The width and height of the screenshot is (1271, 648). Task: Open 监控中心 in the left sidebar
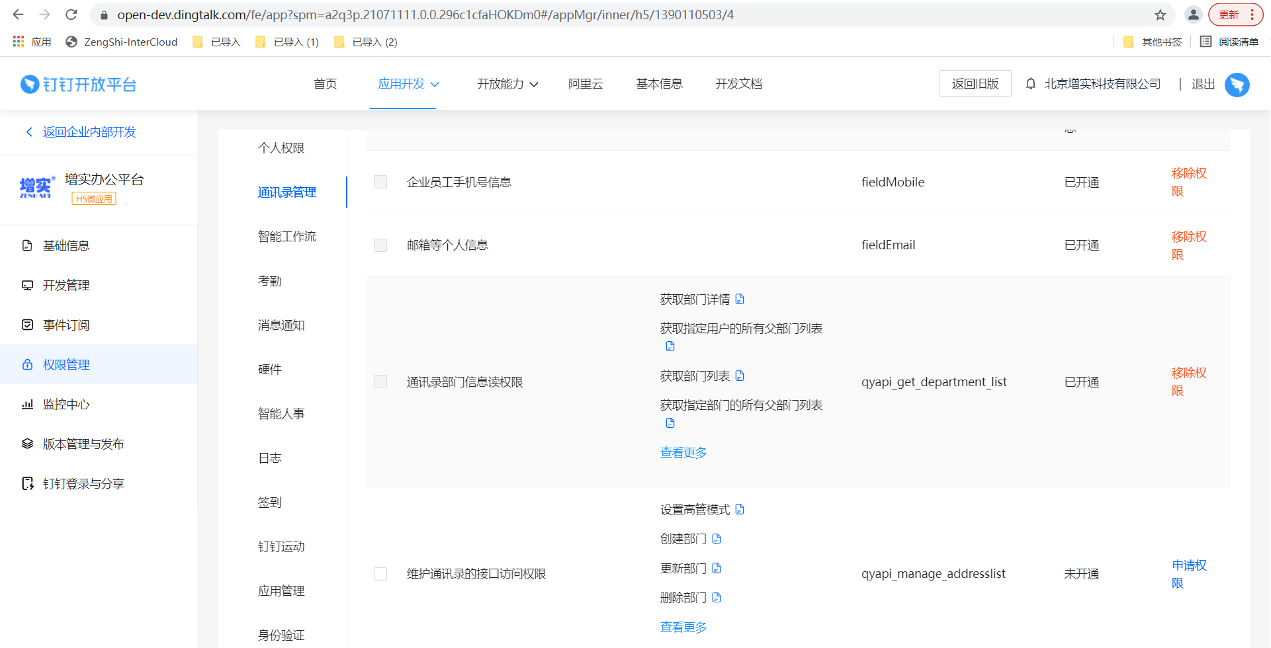[x=66, y=405]
